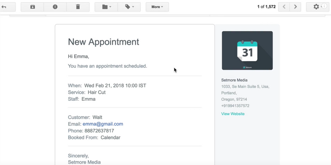Click the 'Wed Feb 21, 2018 10:00 IST' date
Image resolution: width=331 pixels, height=165 pixels.
coord(115,86)
